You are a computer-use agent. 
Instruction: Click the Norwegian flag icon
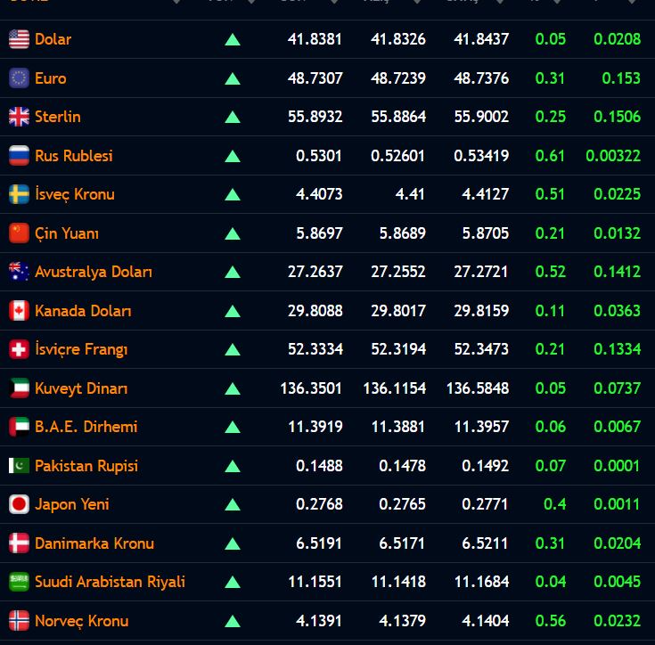[x=19, y=621]
